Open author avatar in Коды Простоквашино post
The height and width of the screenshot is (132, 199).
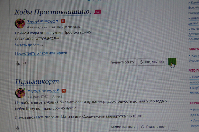point(20,23)
